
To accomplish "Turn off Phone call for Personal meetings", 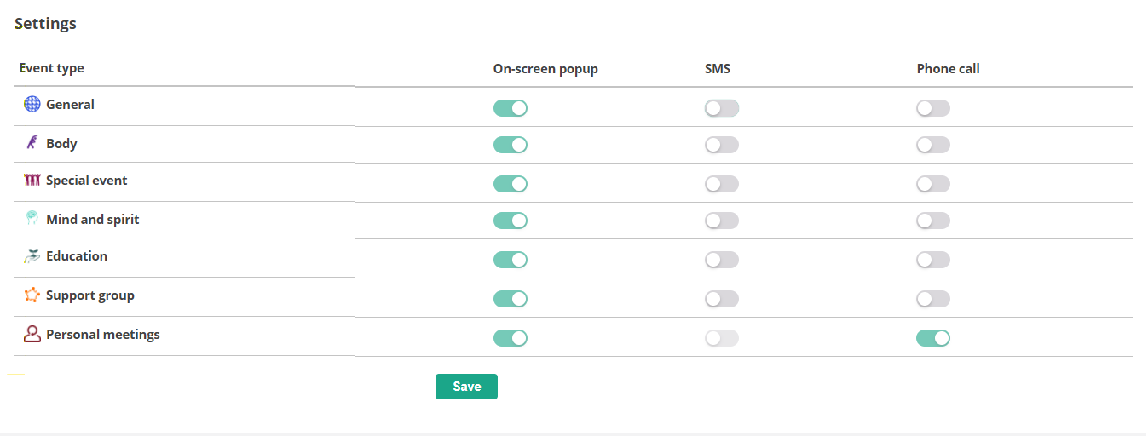I will pos(933,339).
